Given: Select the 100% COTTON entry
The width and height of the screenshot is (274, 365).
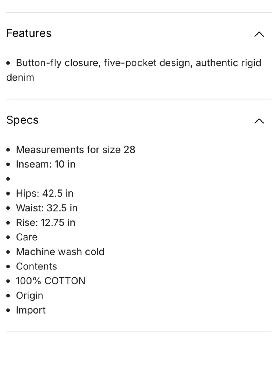Looking at the screenshot, I should coord(51,281).
